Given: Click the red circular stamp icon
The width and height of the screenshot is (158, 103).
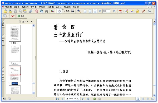Looking at the screenshot, I should [37, 11].
